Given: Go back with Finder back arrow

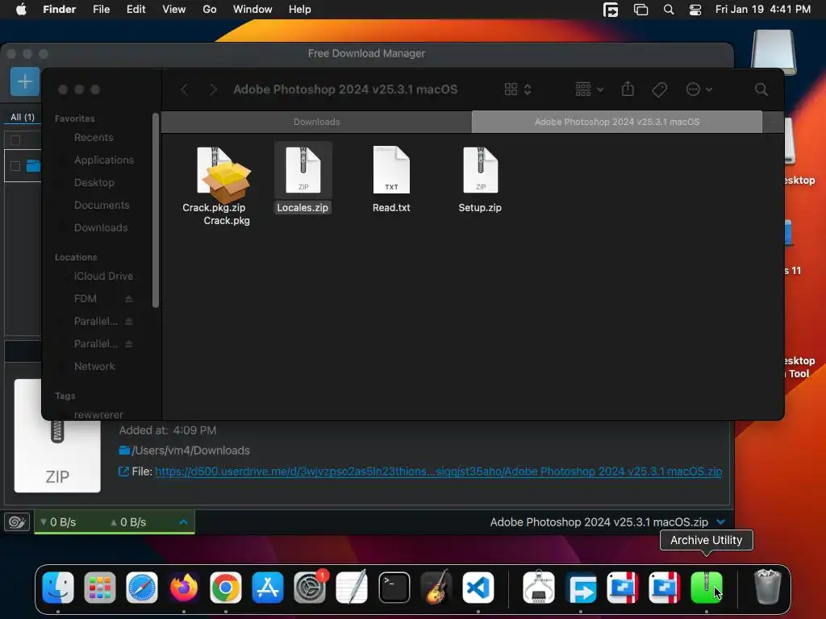Looking at the screenshot, I should coord(184,89).
